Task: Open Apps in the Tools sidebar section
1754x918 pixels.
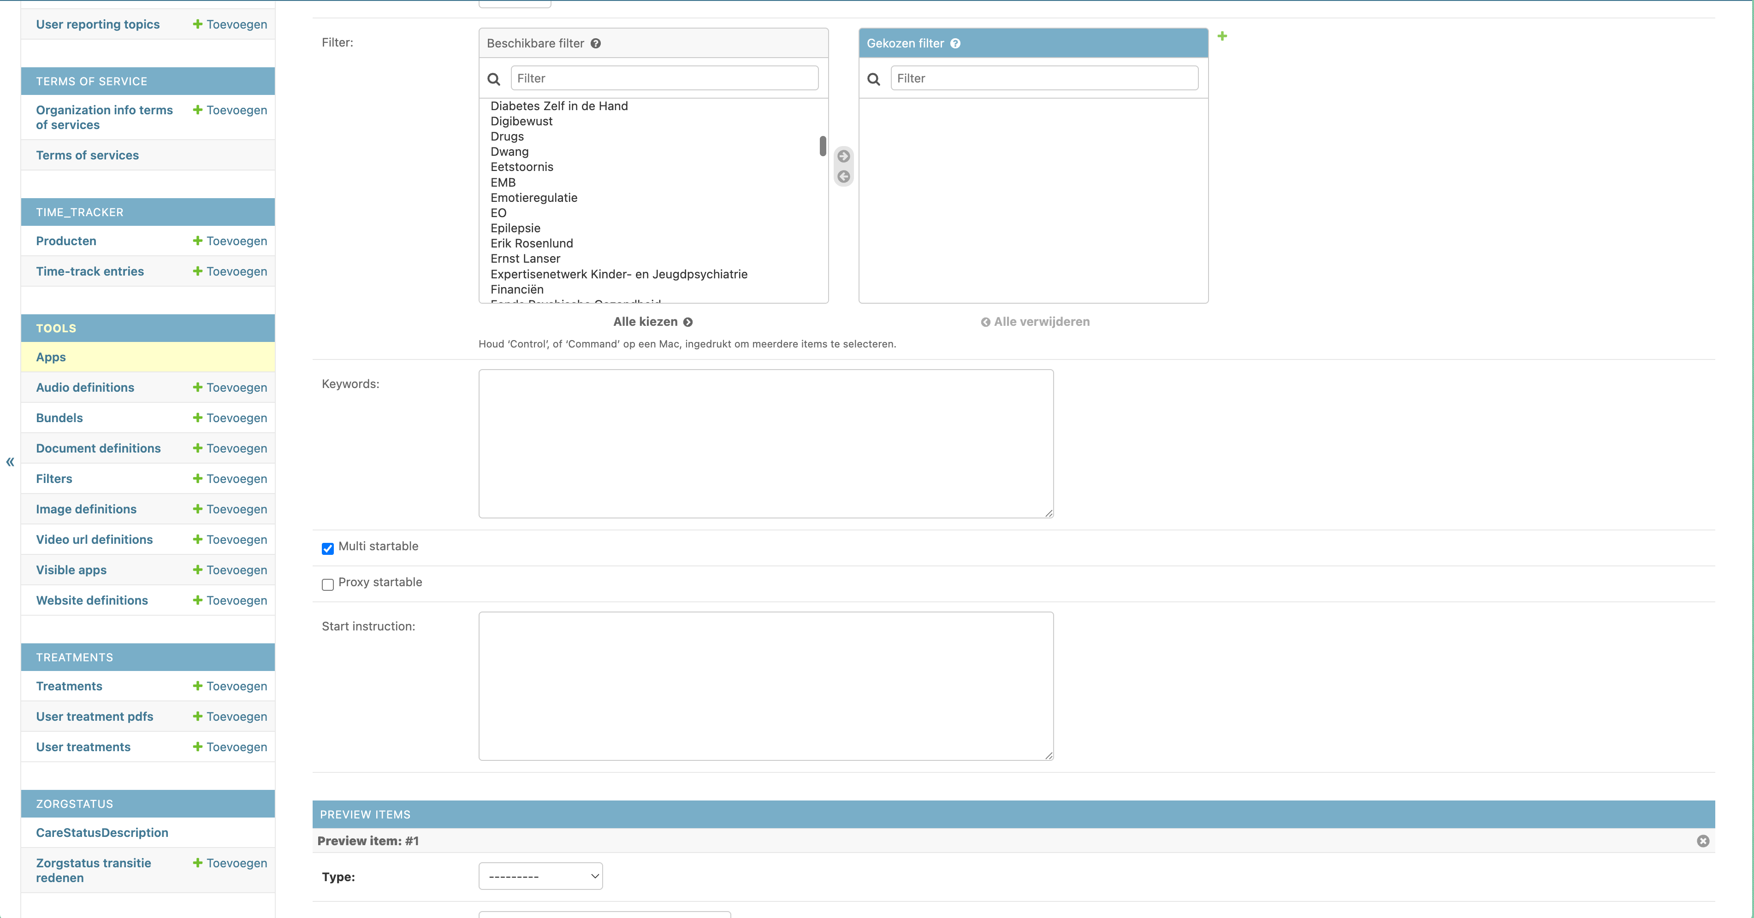Action: (x=51, y=357)
